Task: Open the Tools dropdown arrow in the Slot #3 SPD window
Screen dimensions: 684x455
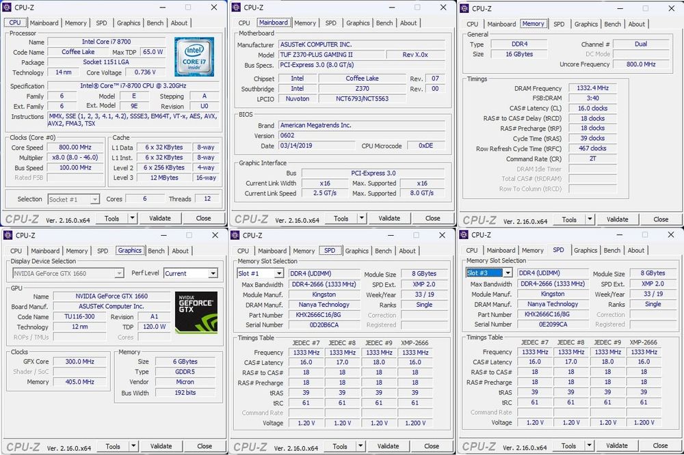Action: pyautogui.click(x=589, y=445)
